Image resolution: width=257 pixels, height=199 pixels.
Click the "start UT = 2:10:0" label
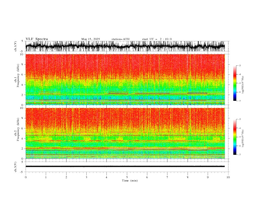point(157,39)
